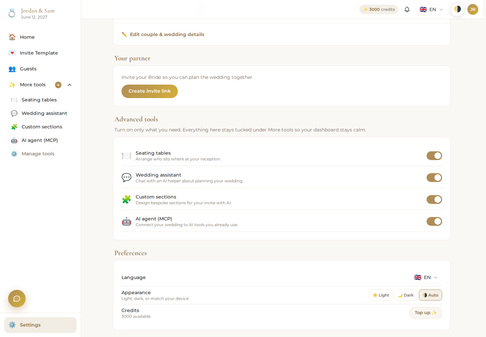This screenshot has width=486, height=337.
Task: Click the plate icon in Seating tables row
Action: 127,156
